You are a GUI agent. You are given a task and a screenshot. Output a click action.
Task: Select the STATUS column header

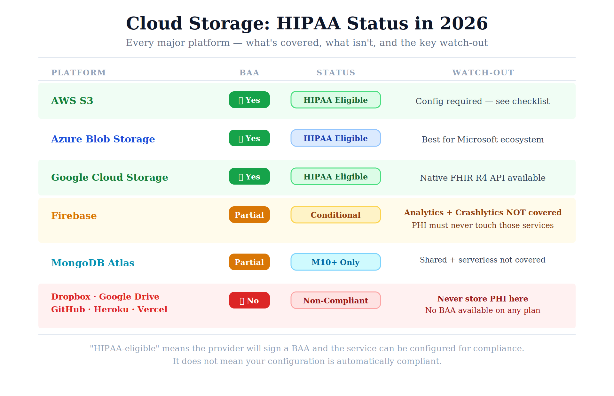tap(336, 73)
